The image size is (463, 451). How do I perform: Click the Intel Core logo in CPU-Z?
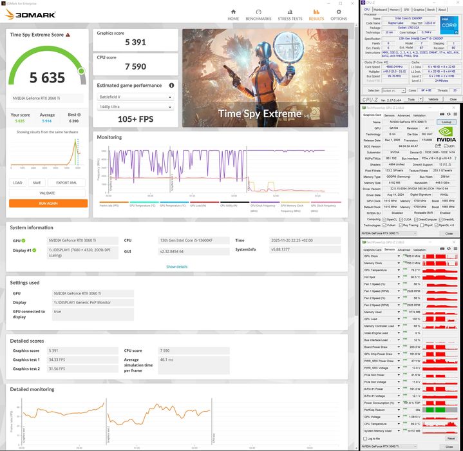[x=449, y=25]
